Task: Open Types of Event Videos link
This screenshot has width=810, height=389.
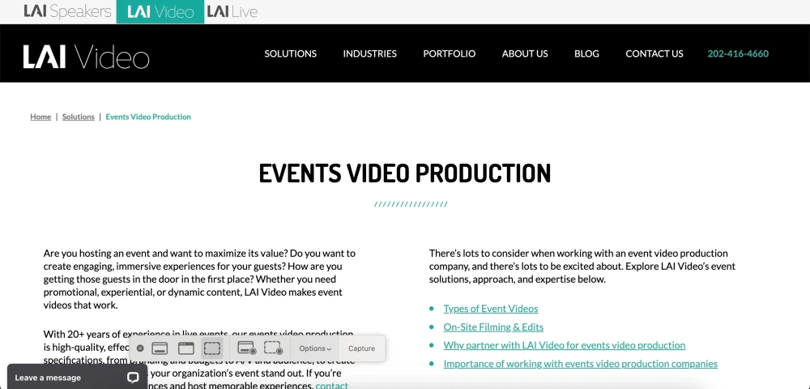Action: point(491,309)
